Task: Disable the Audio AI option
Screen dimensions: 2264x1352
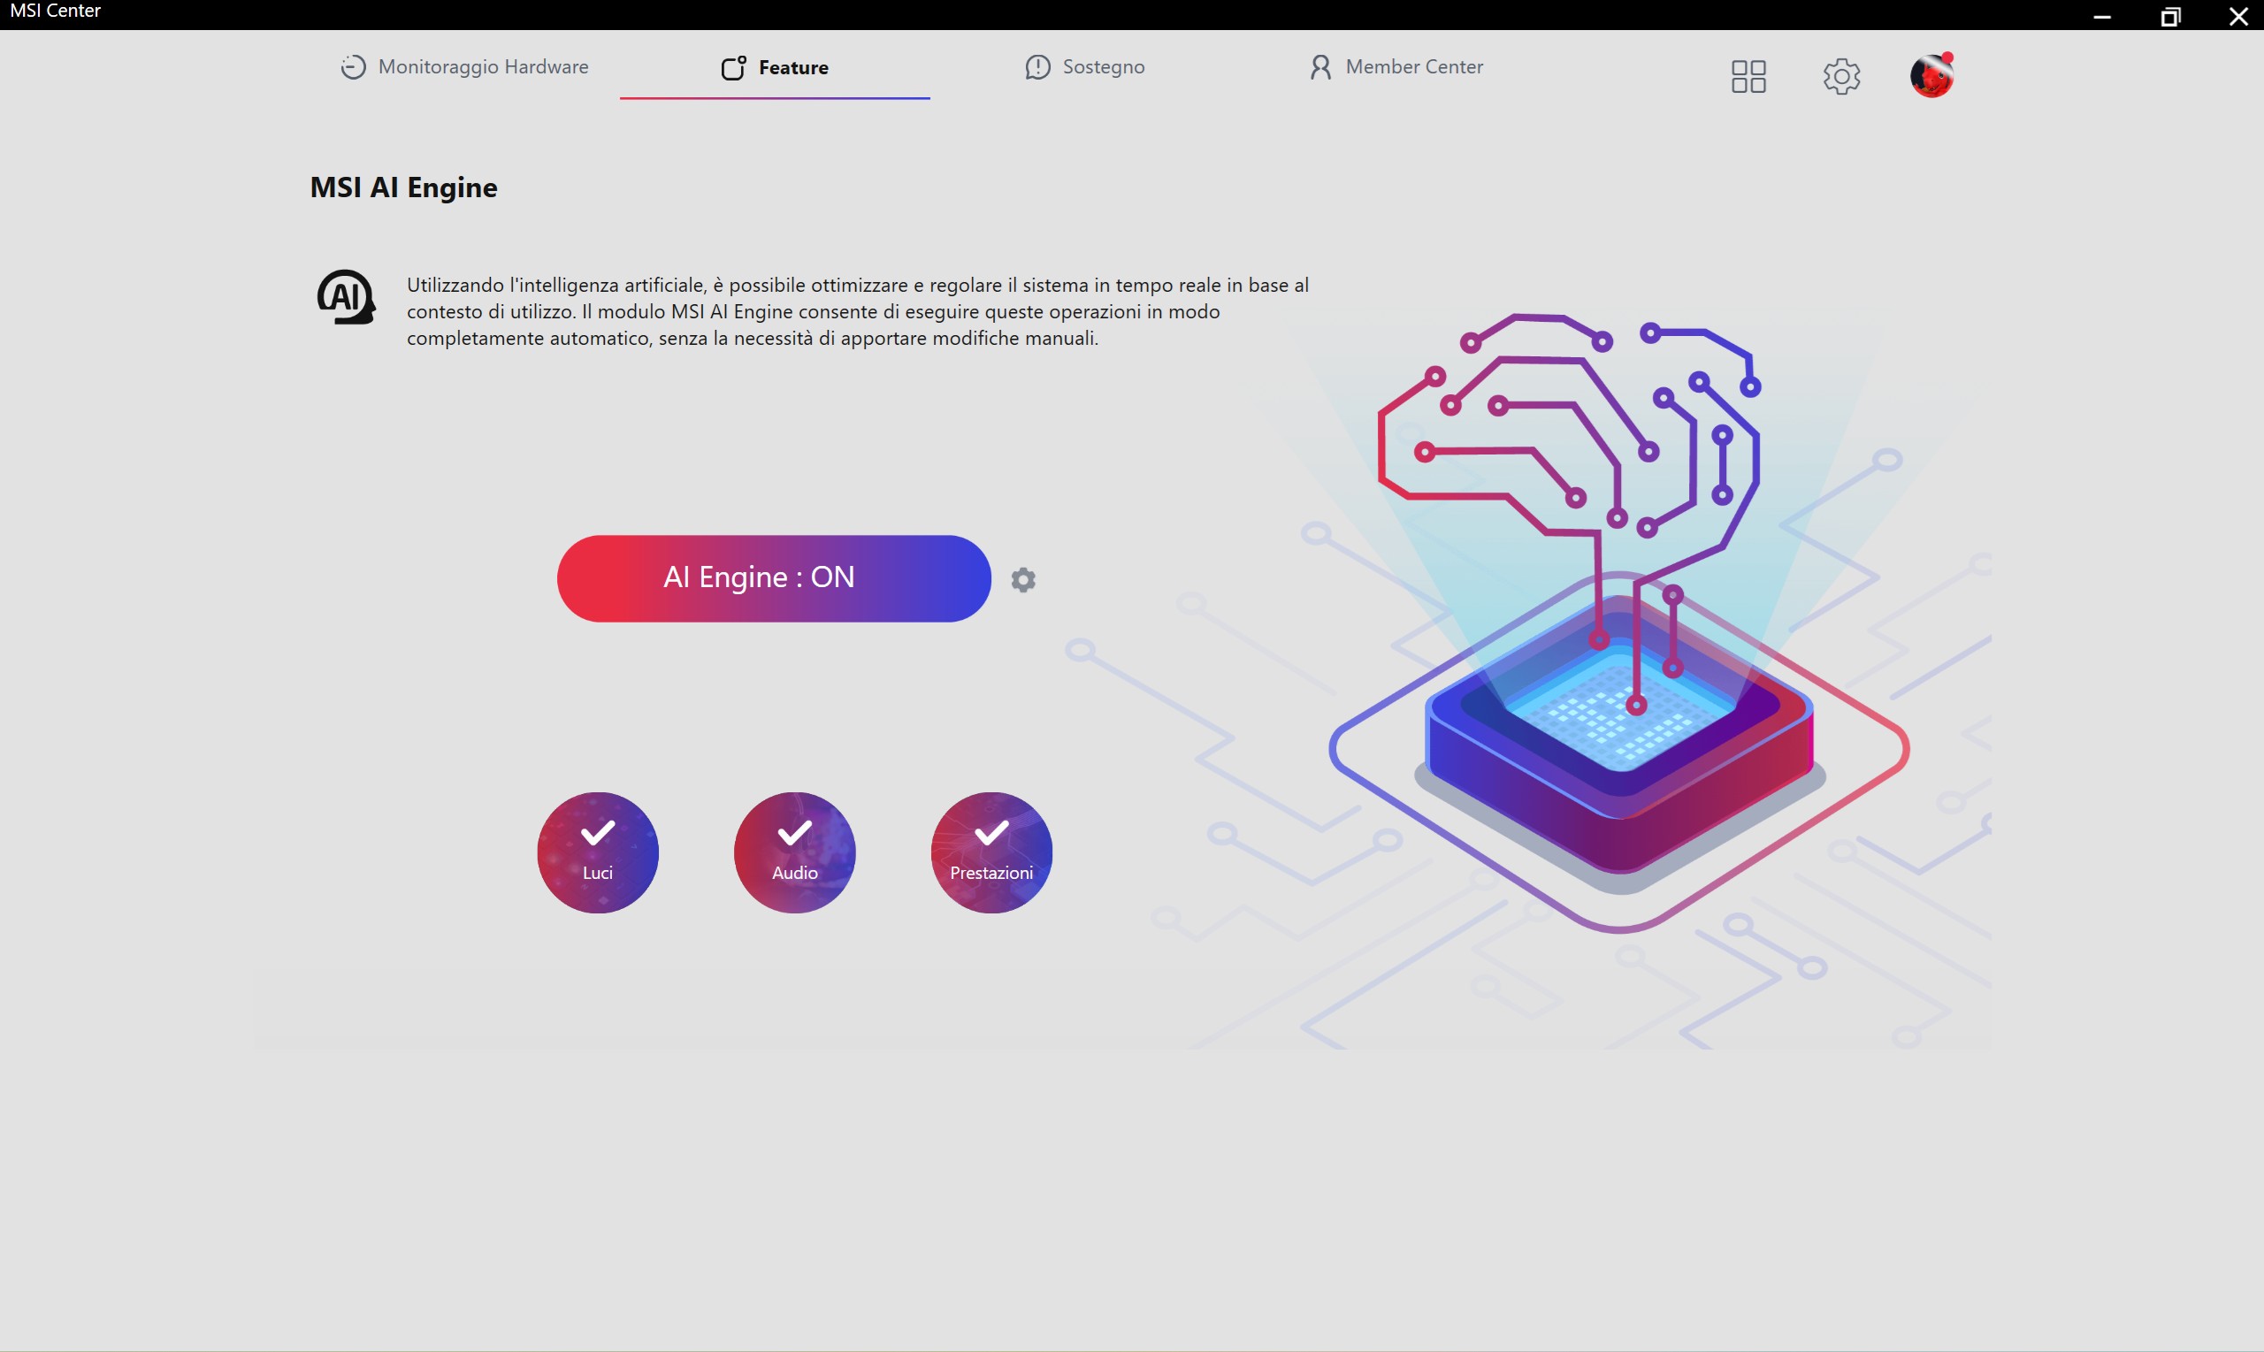Action: tap(794, 852)
